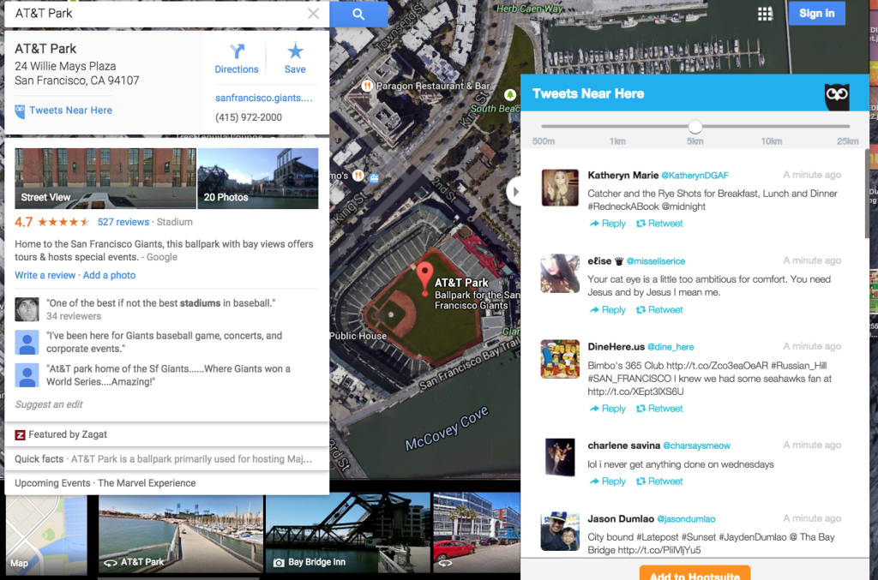Viewport: 878px width, 580px height.
Task: Retweet @misseliserice's tweet
Action: 659,310
